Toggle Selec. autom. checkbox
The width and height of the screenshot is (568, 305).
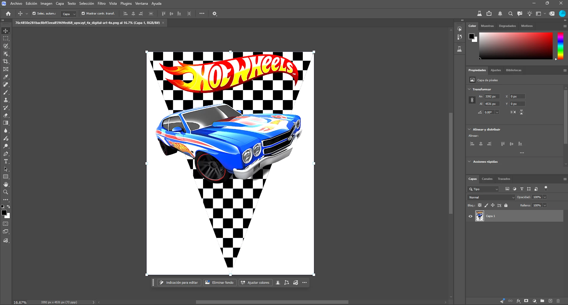tap(34, 14)
